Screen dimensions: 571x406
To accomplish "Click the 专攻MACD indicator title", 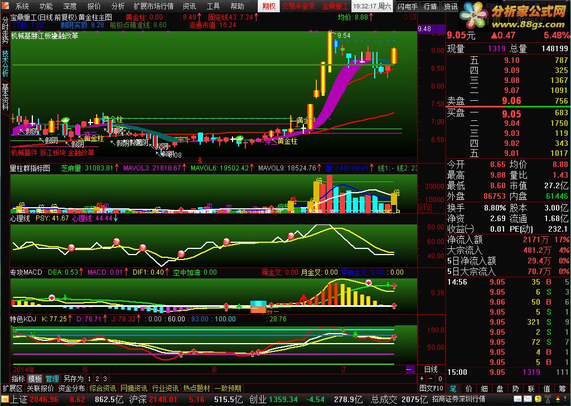I will [x=26, y=272].
